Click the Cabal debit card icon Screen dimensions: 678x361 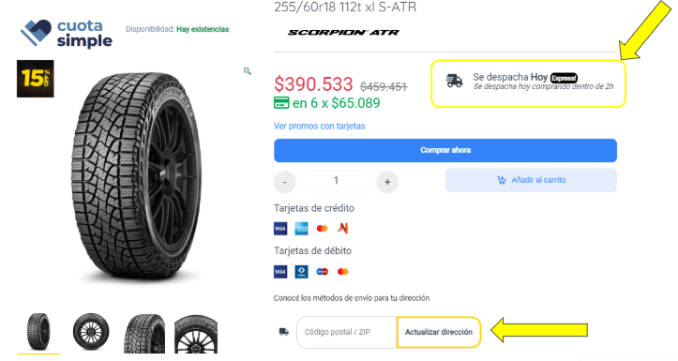point(301,272)
